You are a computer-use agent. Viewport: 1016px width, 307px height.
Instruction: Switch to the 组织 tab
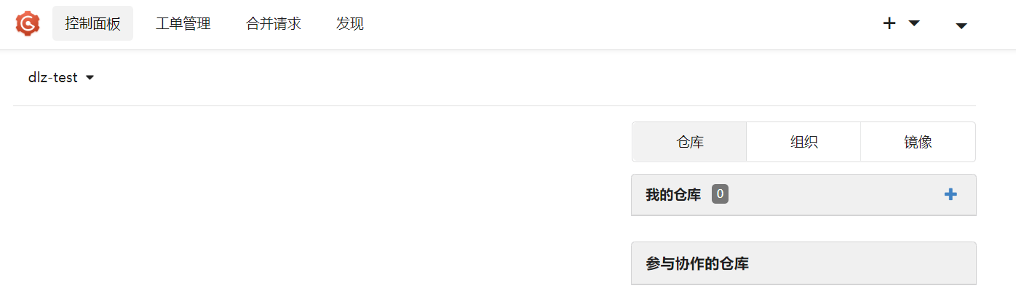pyautogui.click(x=803, y=142)
